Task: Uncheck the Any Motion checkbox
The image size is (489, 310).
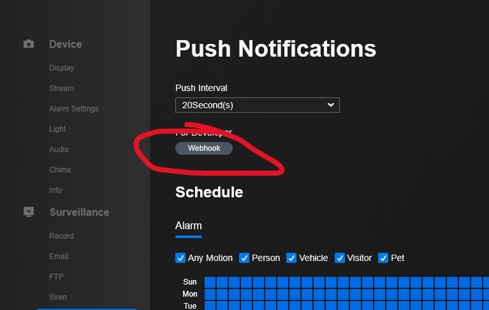Action: click(180, 258)
